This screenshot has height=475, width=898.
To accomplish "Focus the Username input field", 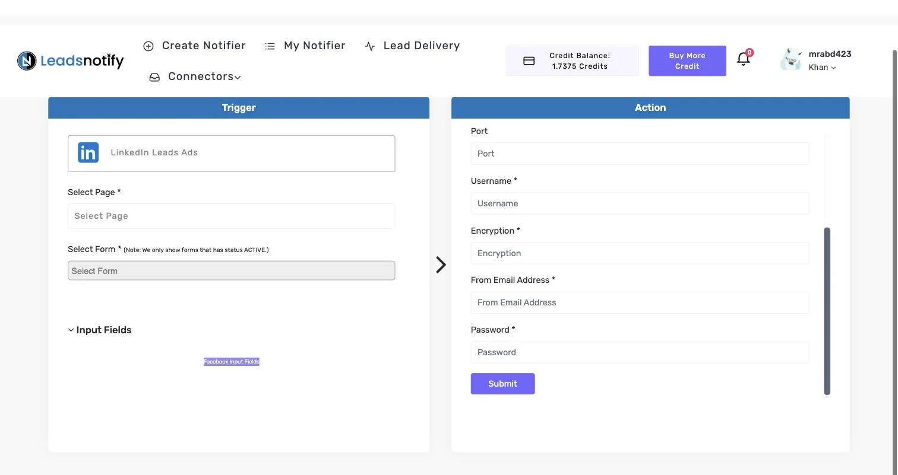I will coord(640,203).
